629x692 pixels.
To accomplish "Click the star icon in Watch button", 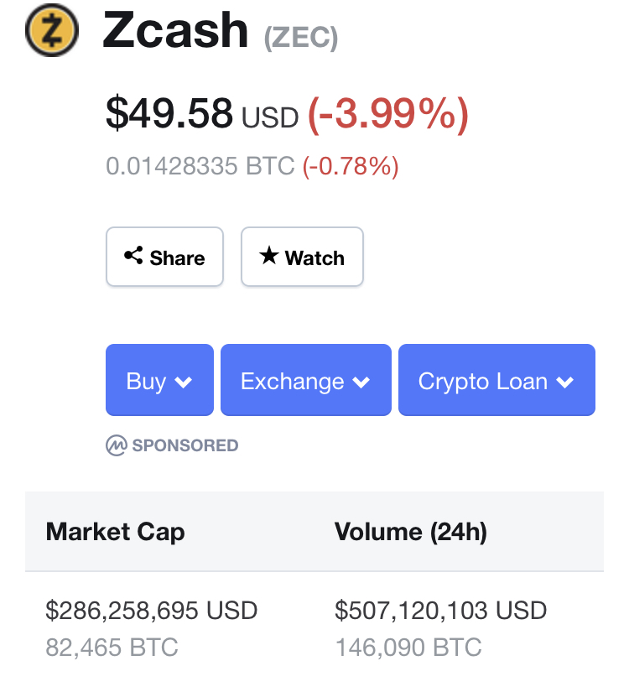I will (268, 256).
